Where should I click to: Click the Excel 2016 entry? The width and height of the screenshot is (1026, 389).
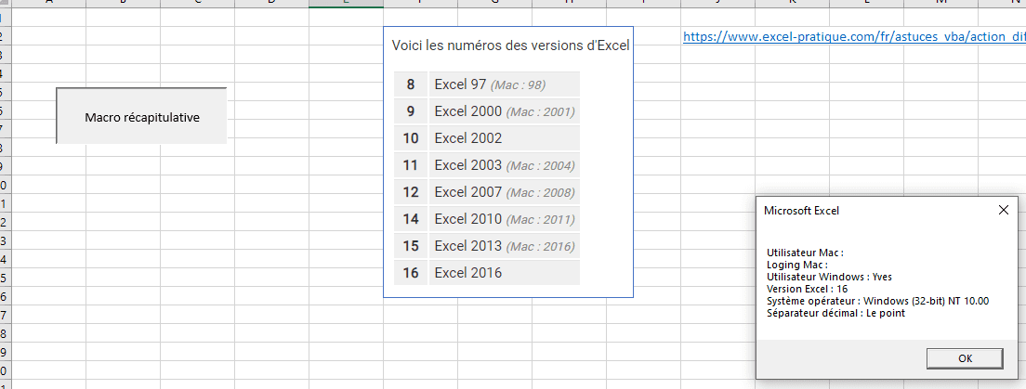[x=468, y=273]
